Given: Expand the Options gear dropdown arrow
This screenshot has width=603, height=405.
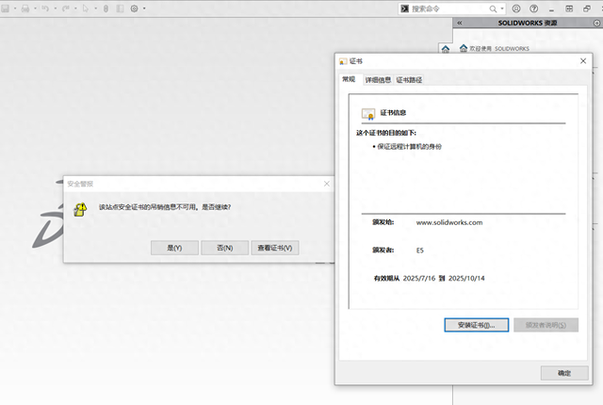Looking at the screenshot, I should pos(144,8).
